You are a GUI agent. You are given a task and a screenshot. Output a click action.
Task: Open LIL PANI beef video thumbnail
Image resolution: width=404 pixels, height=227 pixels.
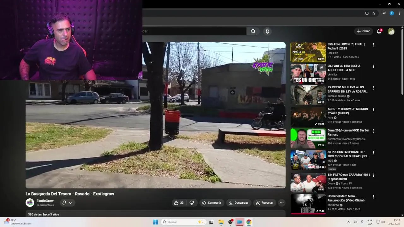308,74
